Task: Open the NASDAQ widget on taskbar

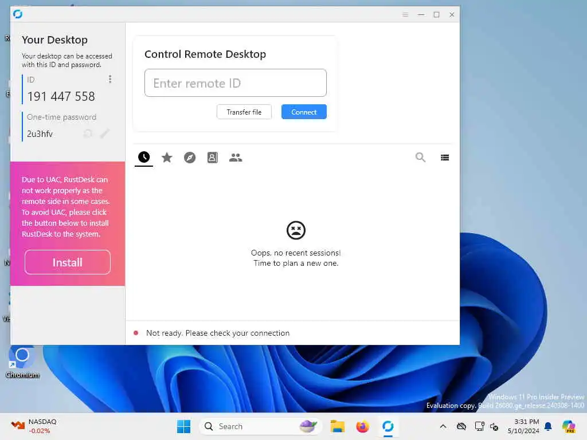Action: (34, 426)
